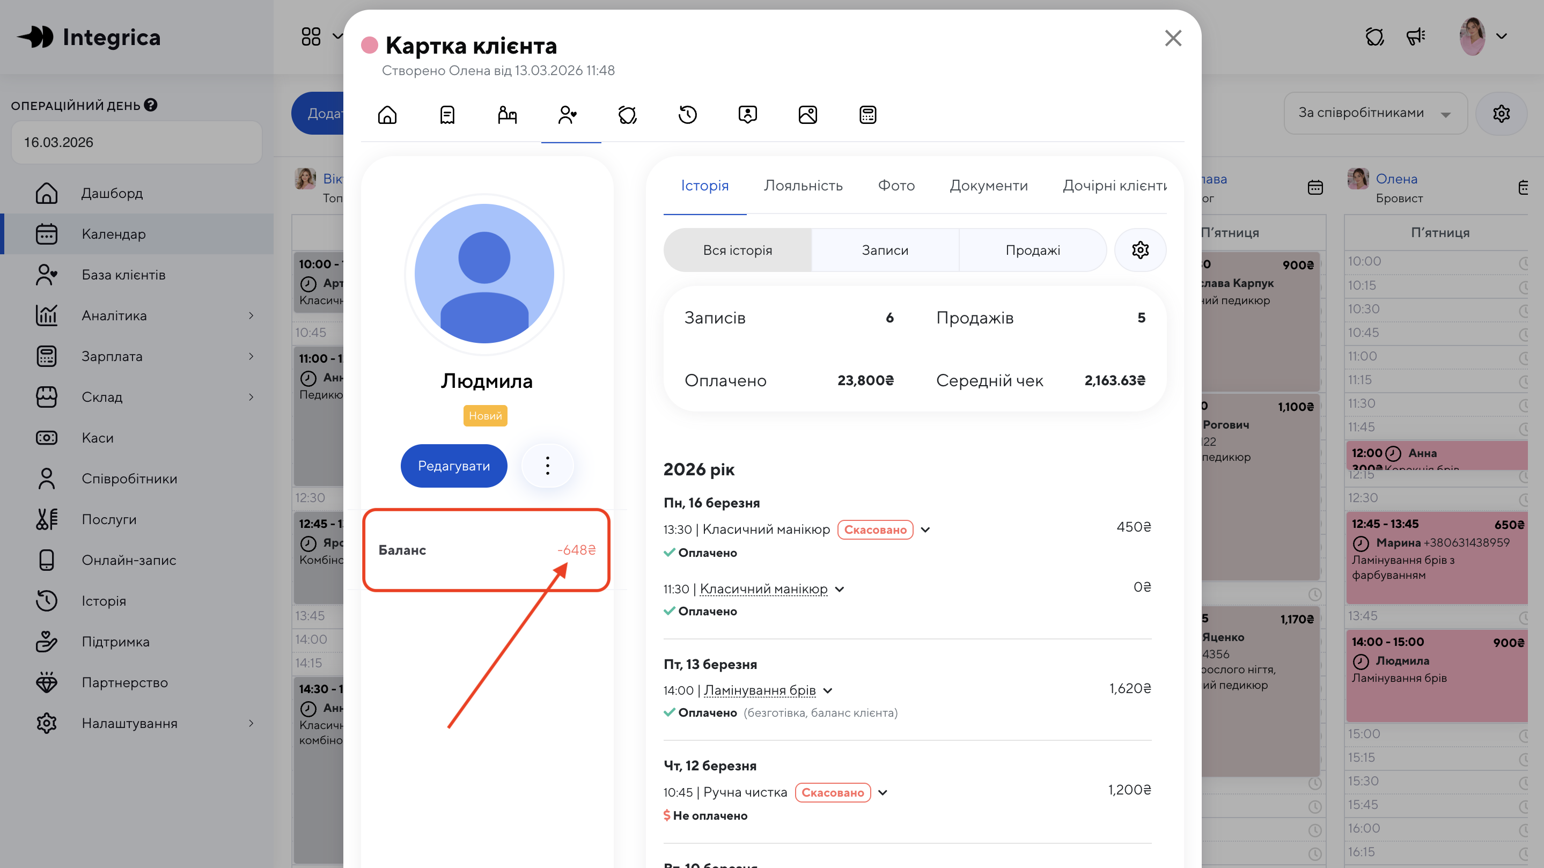The height and width of the screenshot is (868, 1544).
Task: Open the Класичний манікюр 11:30 link
Action: 763,589
